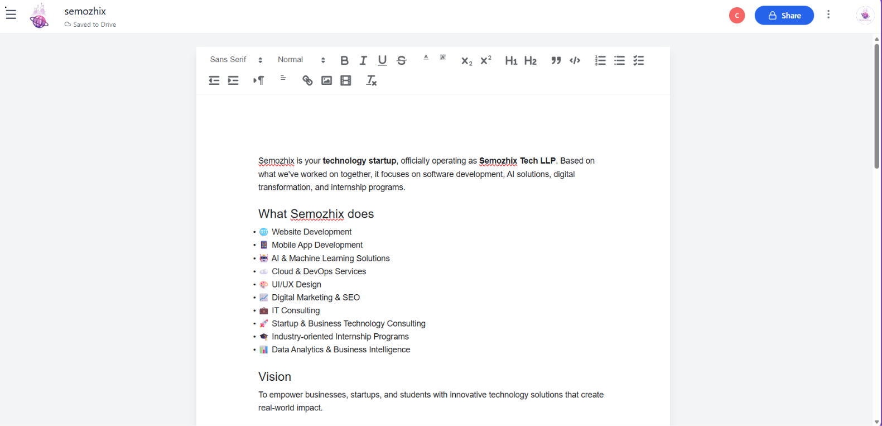Viewport: 882px width, 426px height.
Task: Open the hamburger main menu
Action: [x=11, y=14]
